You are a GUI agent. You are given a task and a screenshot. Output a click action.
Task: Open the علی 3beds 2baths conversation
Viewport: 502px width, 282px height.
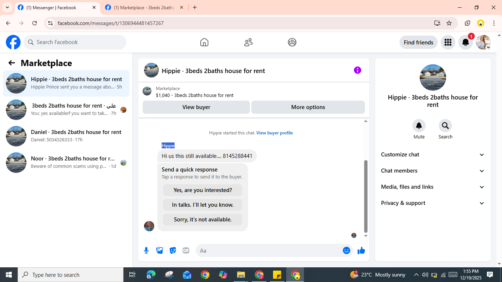click(66, 110)
